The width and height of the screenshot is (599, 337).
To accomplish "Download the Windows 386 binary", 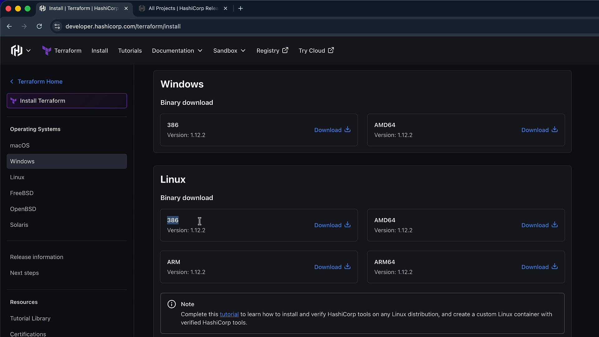I will coord(332,130).
